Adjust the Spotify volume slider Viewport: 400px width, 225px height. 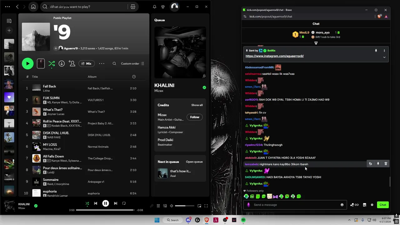(184, 206)
